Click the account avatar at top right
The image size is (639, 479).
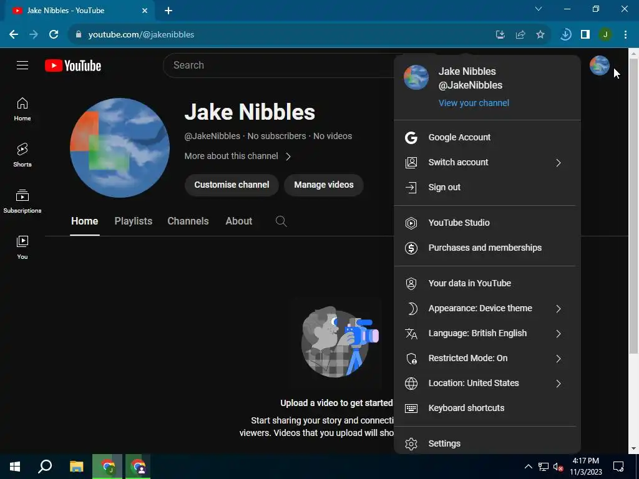point(599,65)
